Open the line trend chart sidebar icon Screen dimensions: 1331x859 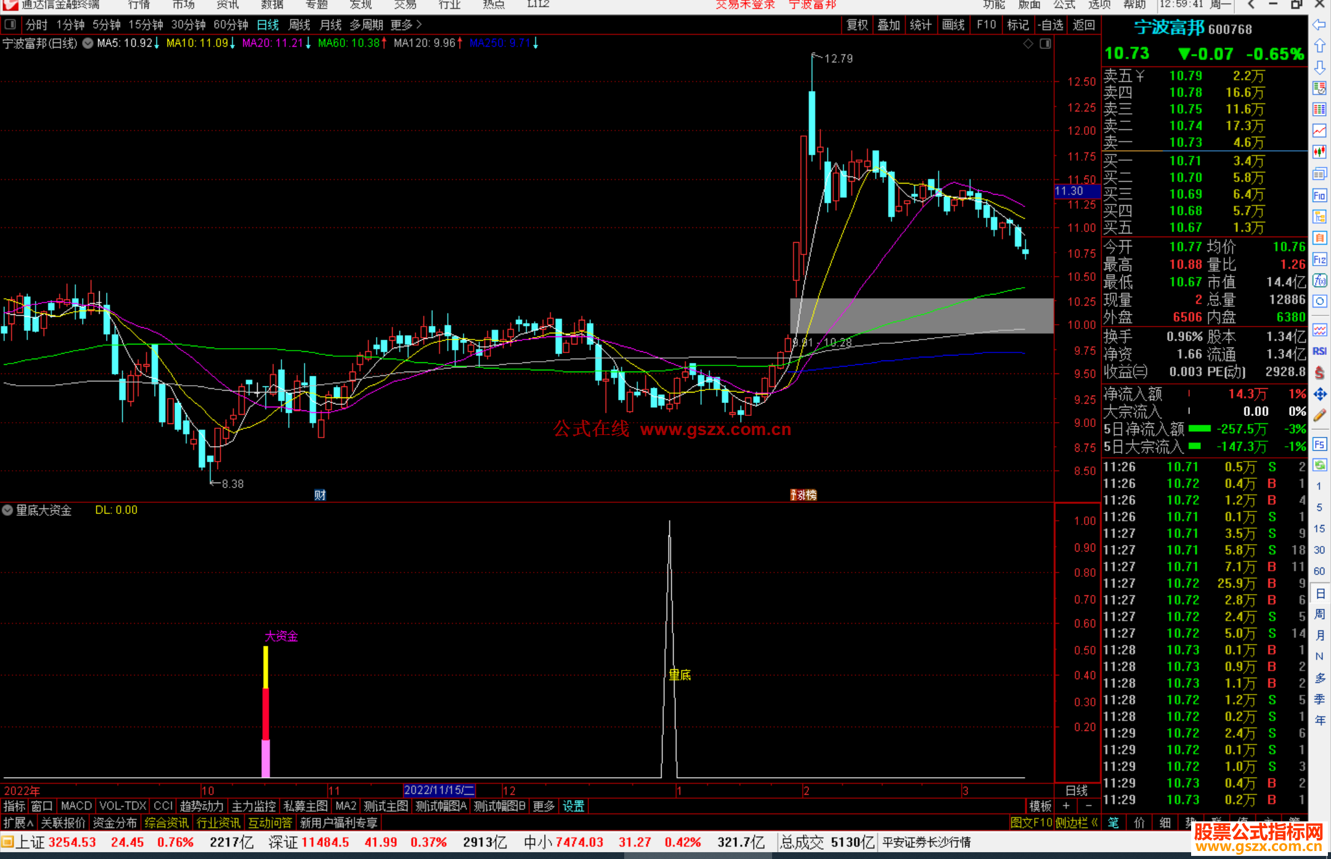pyautogui.click(x=1319, y=131)
